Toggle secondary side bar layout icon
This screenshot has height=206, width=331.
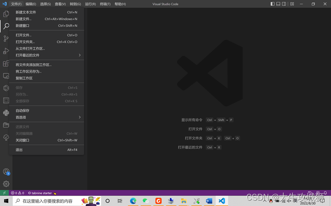[284, 4]
